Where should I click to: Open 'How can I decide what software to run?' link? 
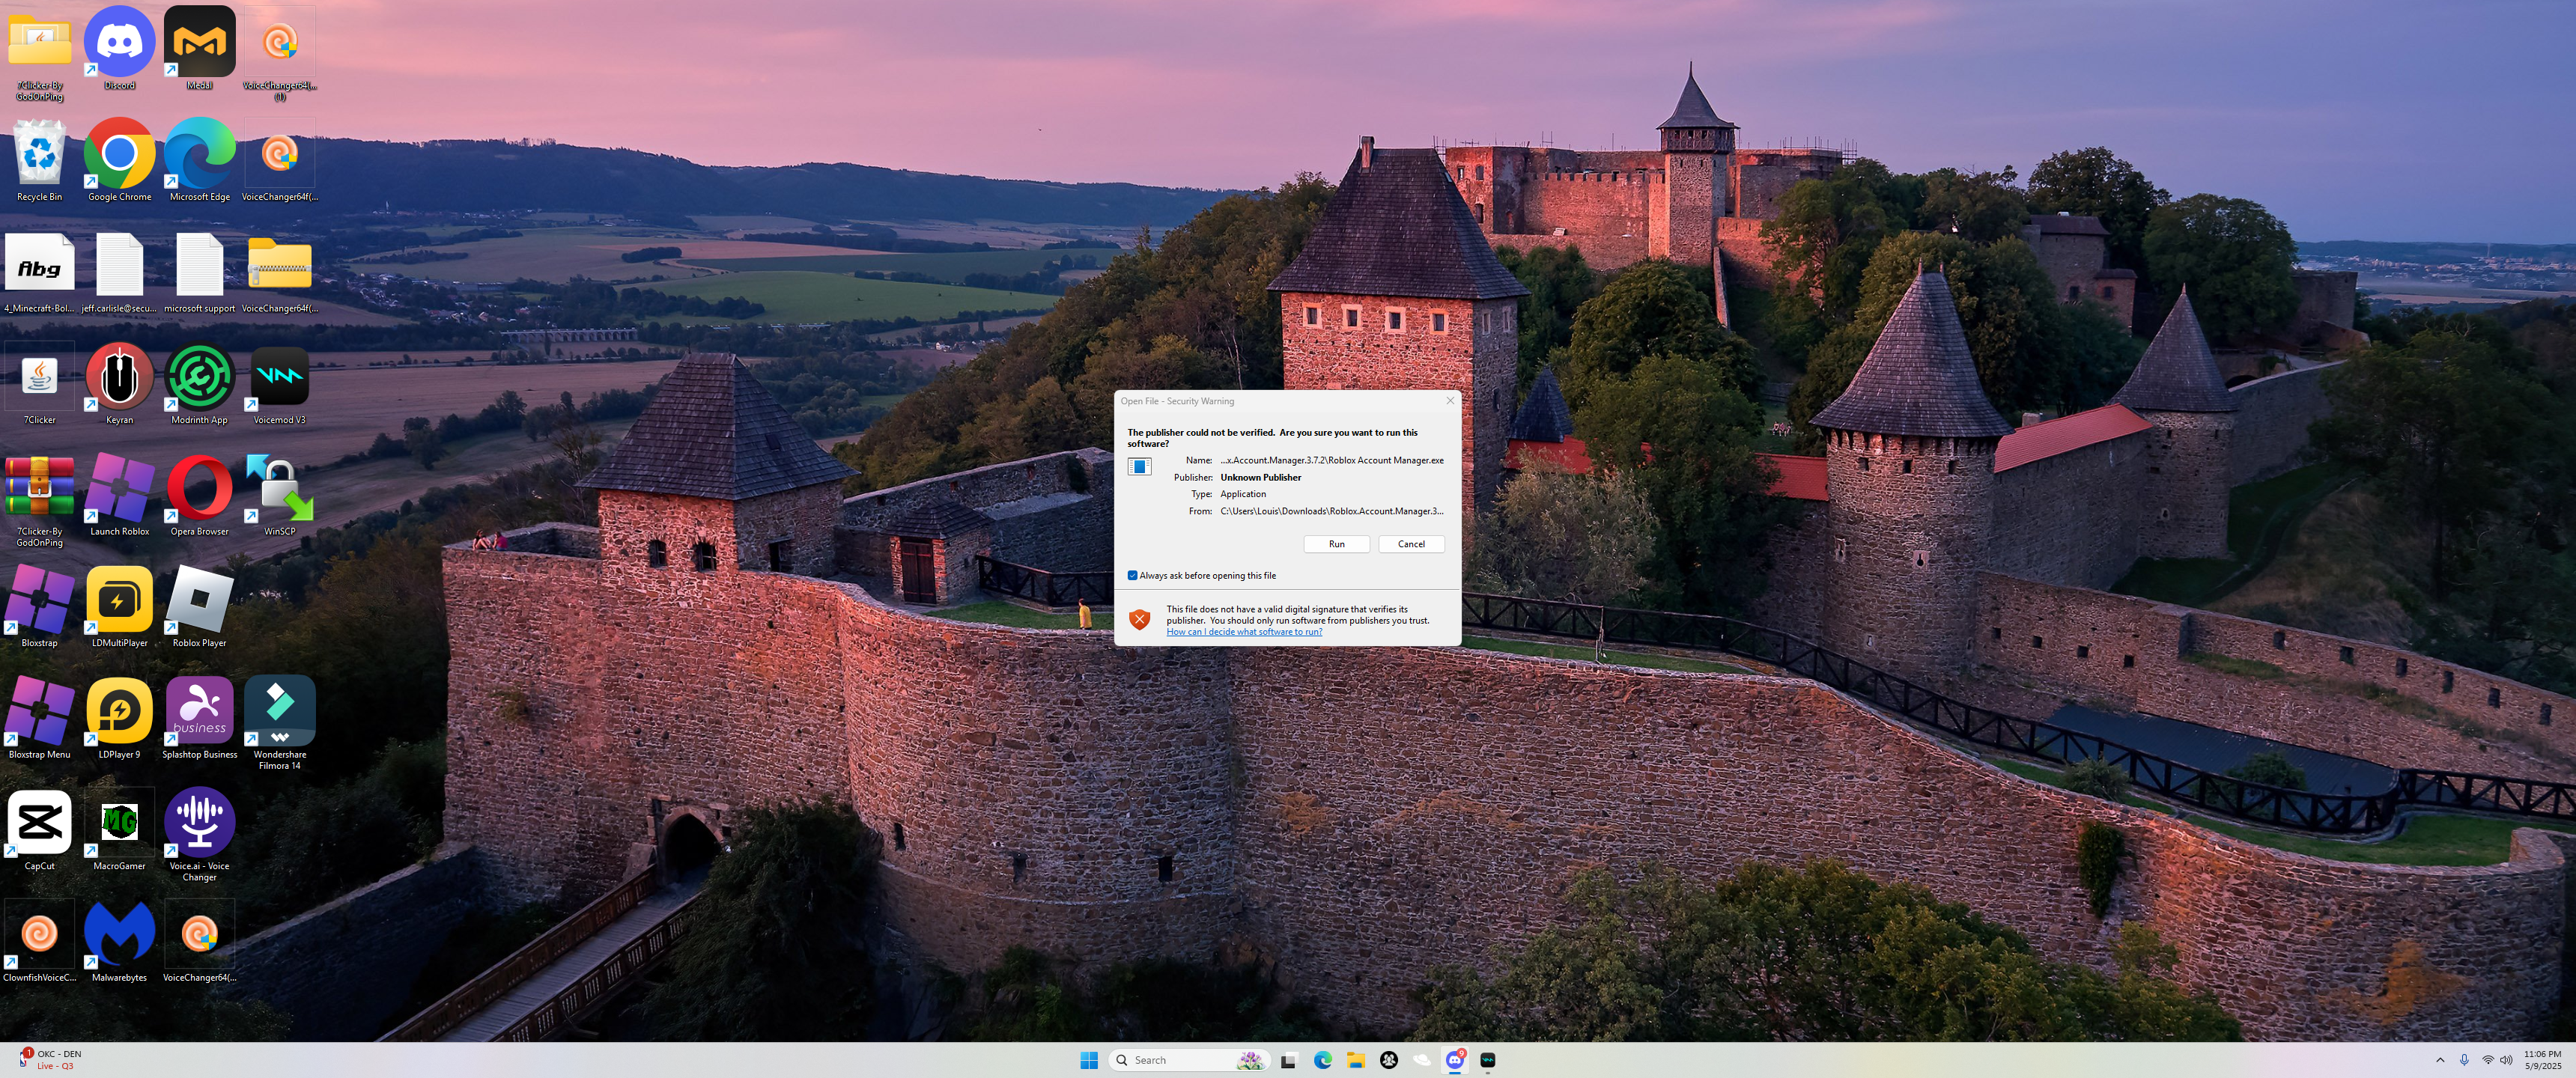1243,632
